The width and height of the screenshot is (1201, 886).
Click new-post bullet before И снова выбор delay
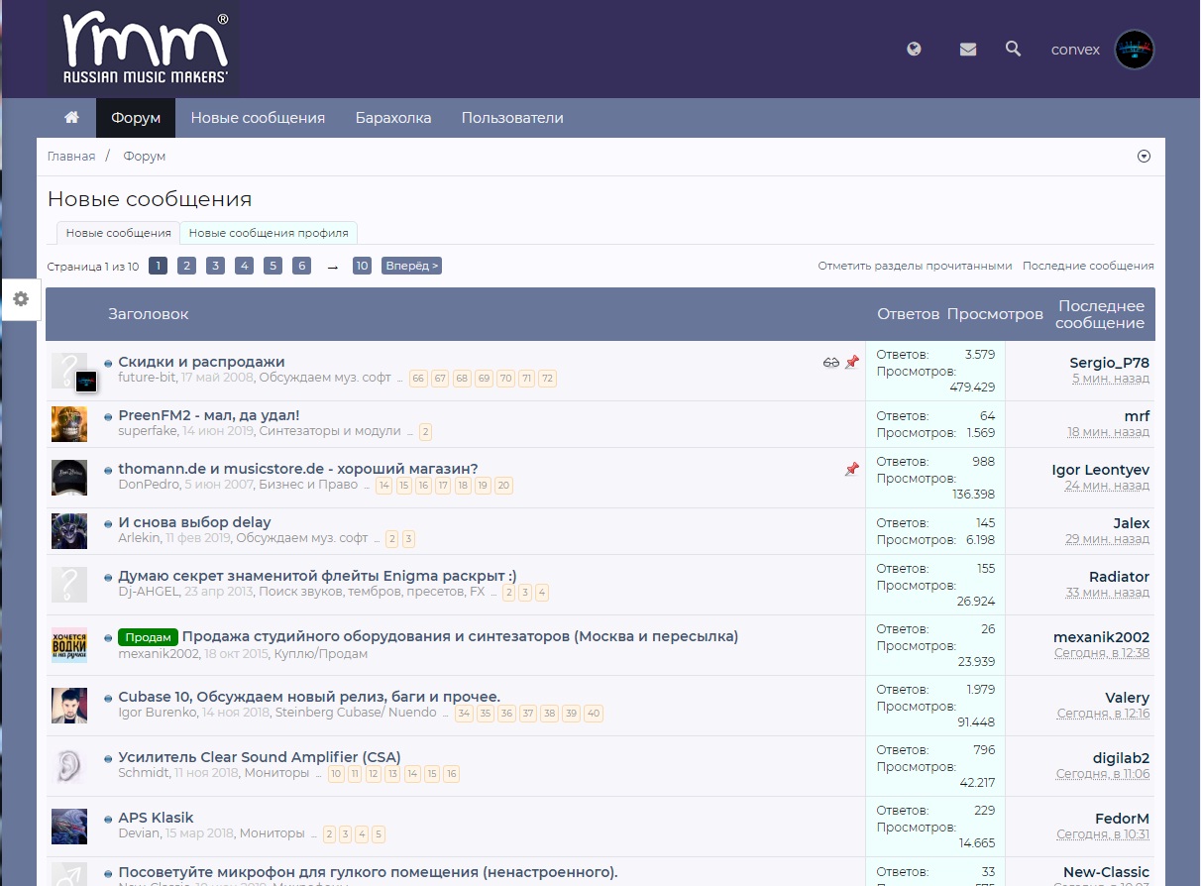coord(108,524)
